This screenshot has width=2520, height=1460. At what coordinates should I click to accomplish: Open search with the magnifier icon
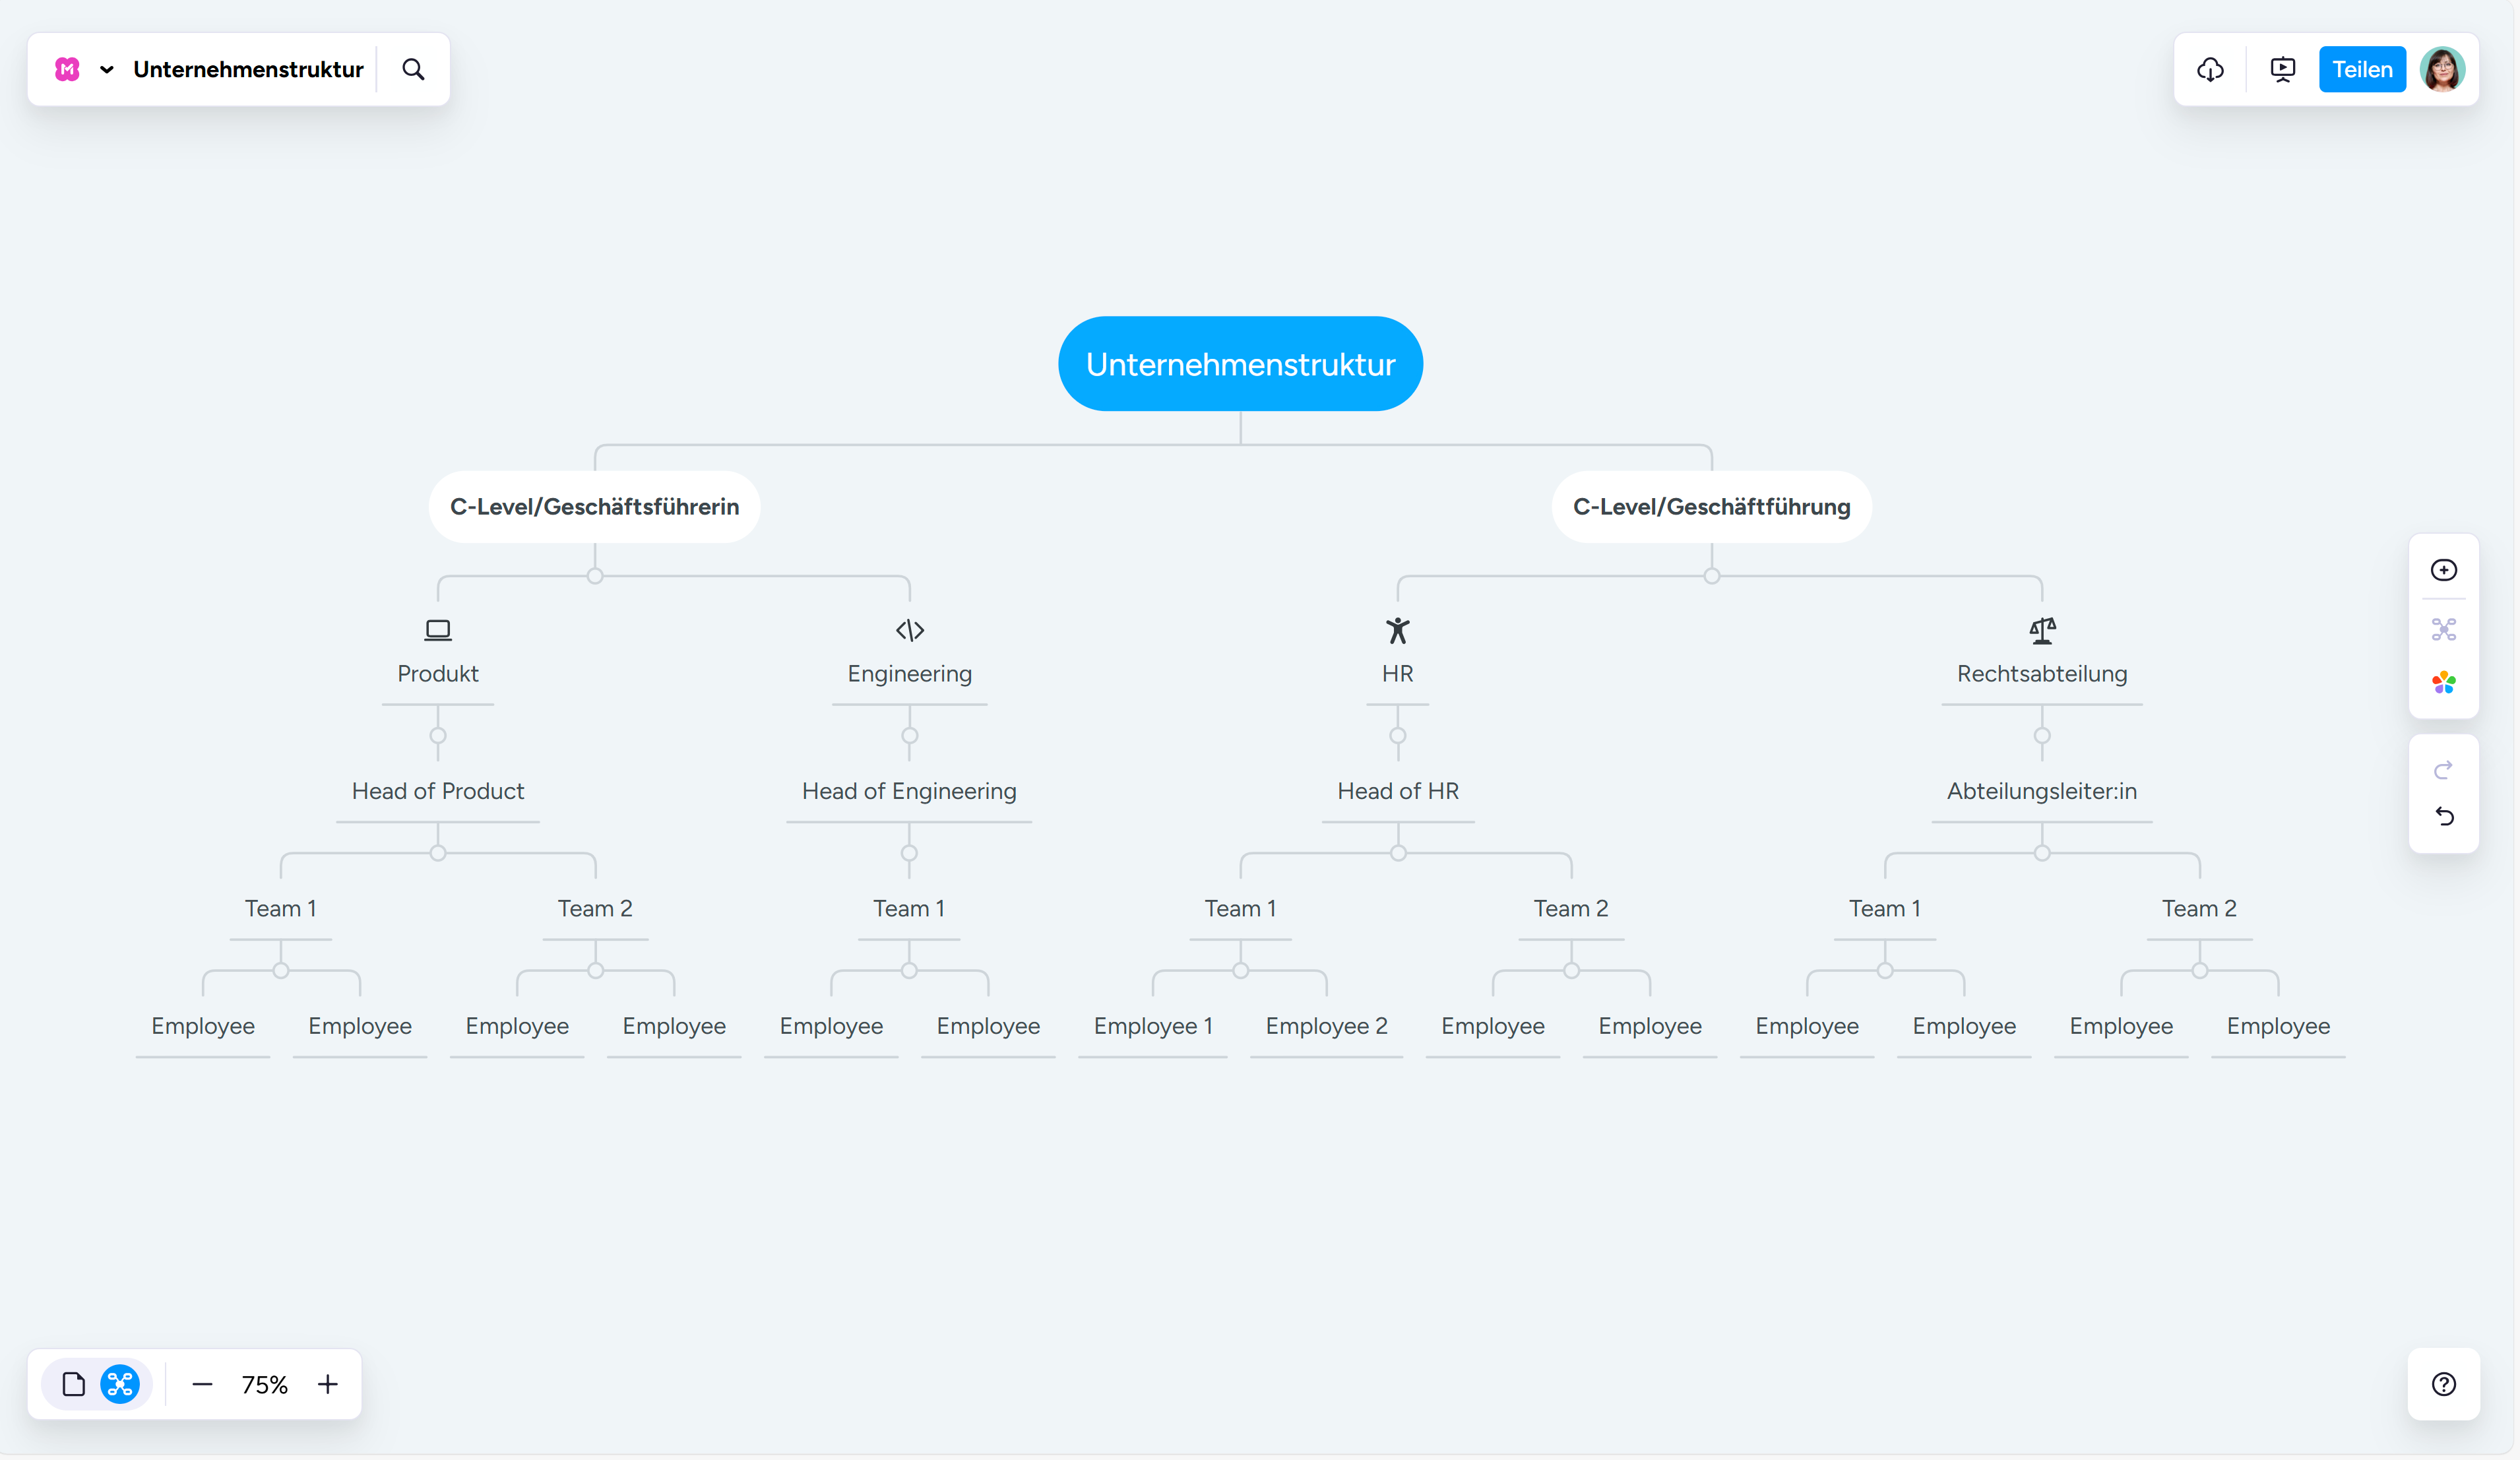pos(413,69)
